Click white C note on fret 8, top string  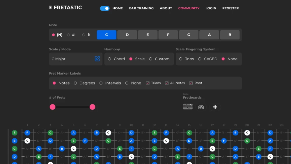point(108,133)
